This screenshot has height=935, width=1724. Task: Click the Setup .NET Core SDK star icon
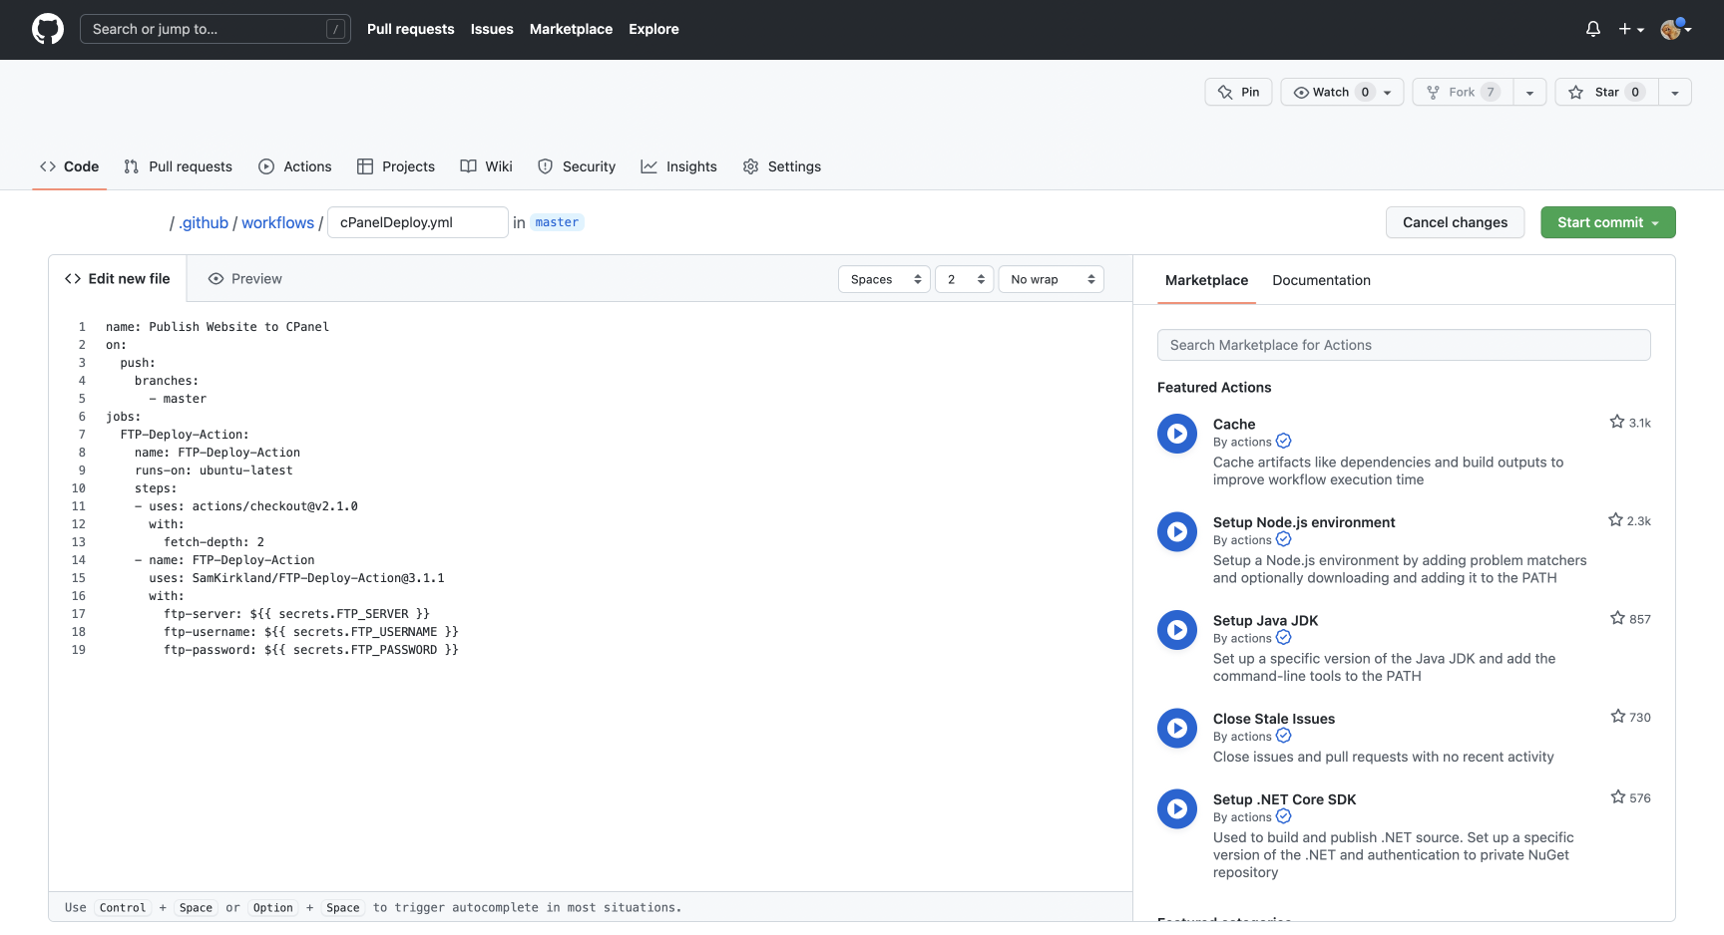pos(1617,796)
